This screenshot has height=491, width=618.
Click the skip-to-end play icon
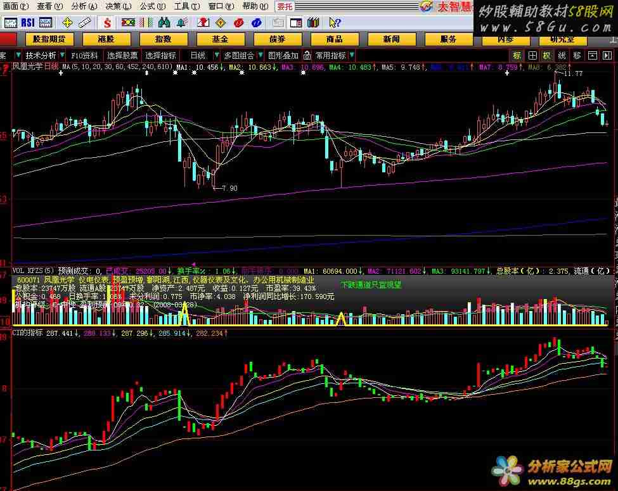coord(607,56)
